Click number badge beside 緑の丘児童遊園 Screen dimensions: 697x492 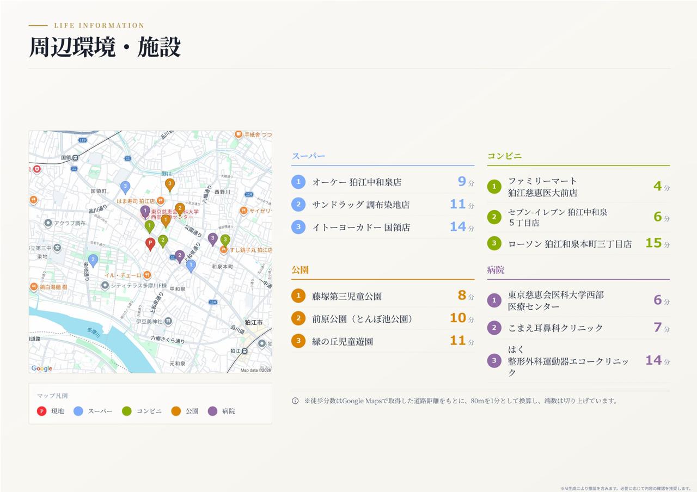(298, 341)
